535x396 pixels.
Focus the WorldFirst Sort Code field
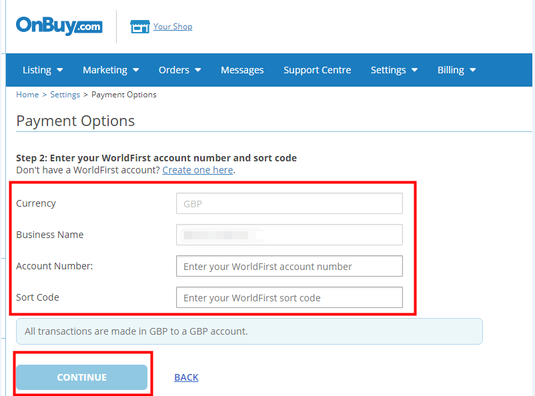point(289,297)
